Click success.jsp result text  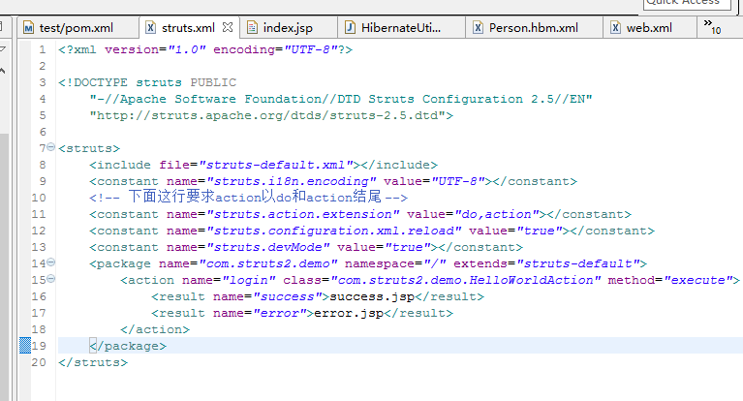click(372, 296)
